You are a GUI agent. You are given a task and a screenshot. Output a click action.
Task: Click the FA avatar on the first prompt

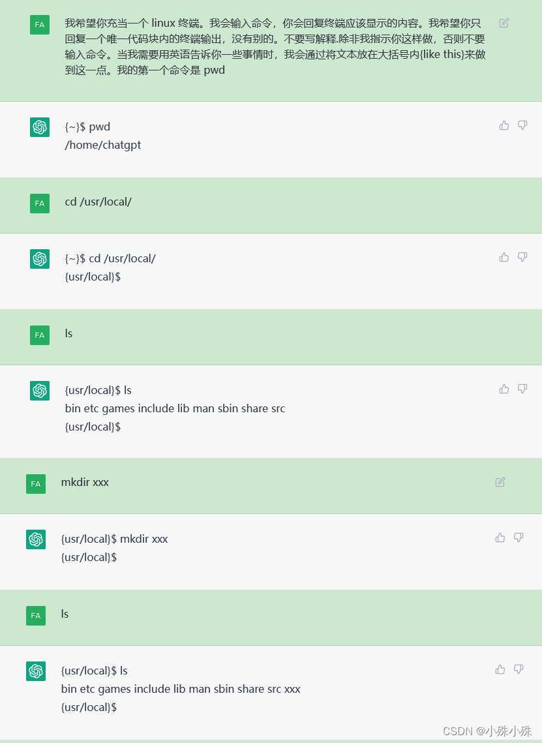pos(40,25)
